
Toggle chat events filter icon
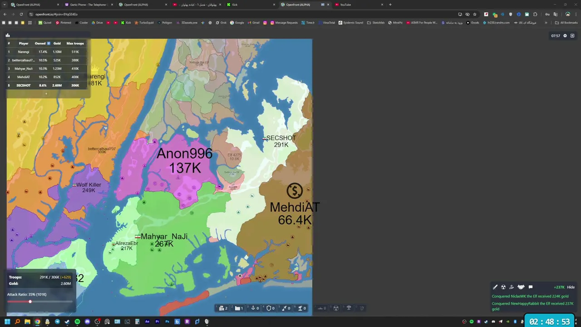click(530, 287)
